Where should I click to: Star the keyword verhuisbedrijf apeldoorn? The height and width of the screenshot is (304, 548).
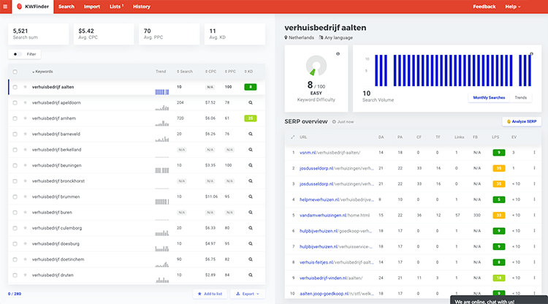(x=25, y=102)
